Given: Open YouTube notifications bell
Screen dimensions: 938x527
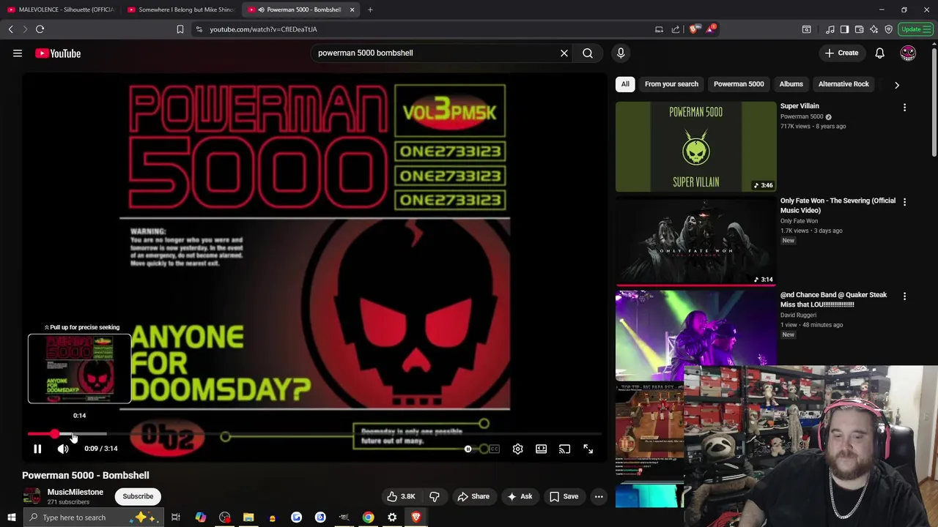Looking at the screenshot, I should (x=879, y=53).
